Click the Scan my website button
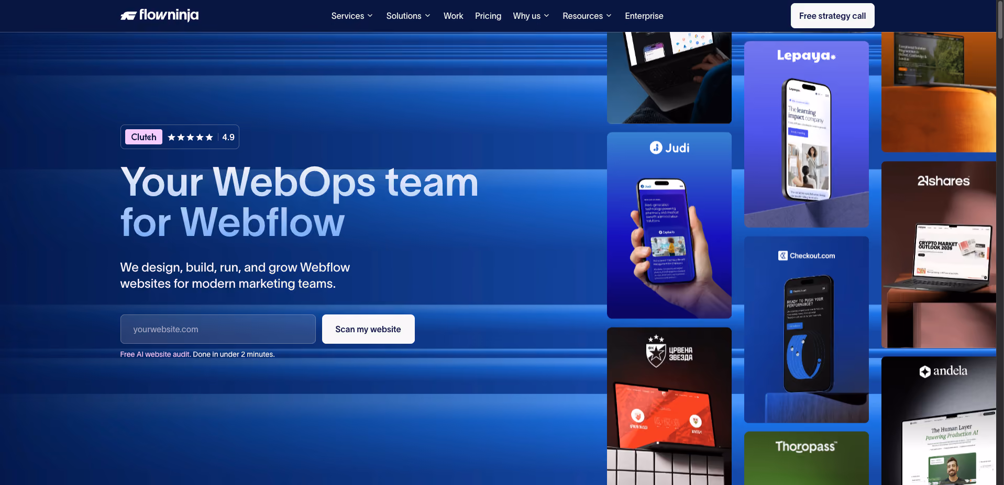Image resolution: width=1004 pixels, height=485 pixels. point(368,329)
